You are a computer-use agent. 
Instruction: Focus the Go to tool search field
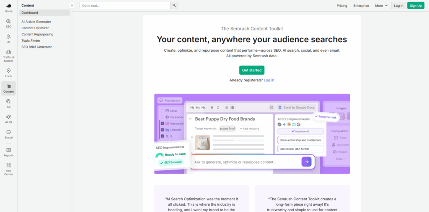[x=125, y=5]
